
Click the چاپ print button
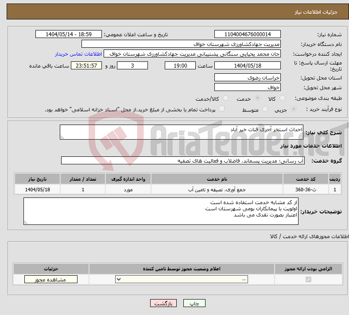click(194, 303)
